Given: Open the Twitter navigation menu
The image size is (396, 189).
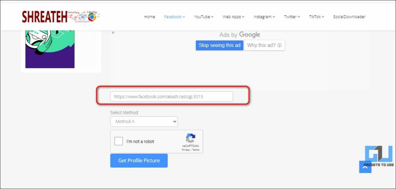Looking at the screenshot, I should [x=292, y=17].
